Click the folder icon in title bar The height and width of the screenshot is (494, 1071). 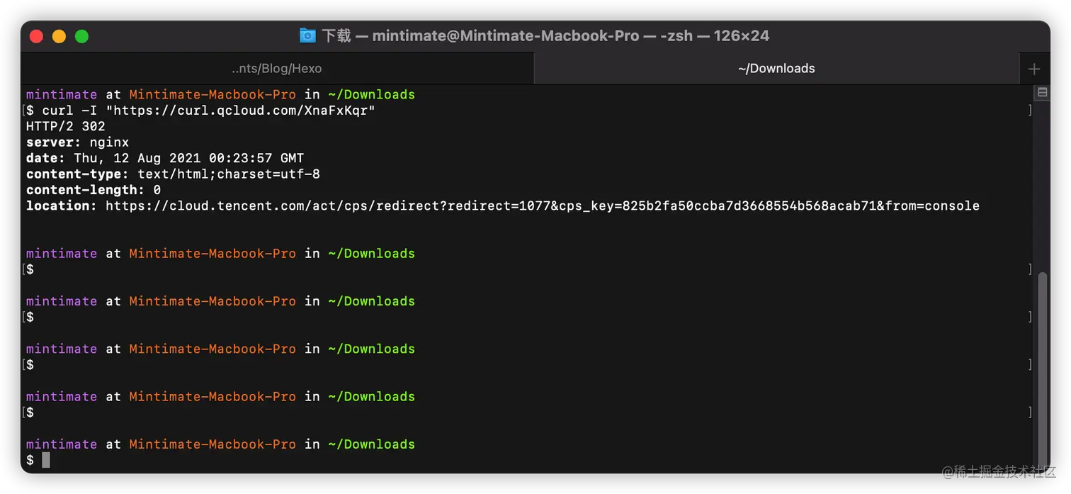click(x=307, y=35)
